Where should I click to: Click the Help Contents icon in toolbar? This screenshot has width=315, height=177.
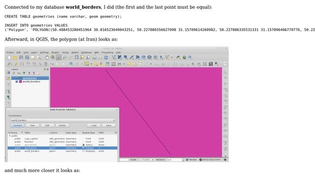(190, 58)
